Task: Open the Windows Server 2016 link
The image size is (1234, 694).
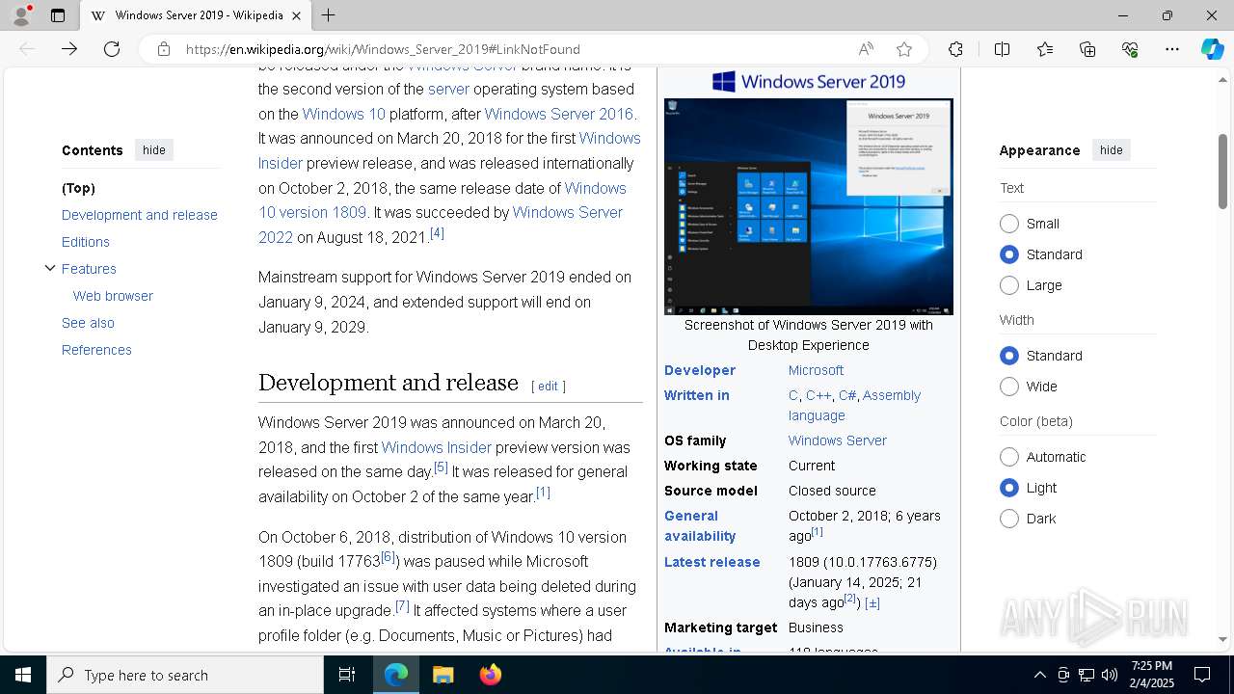Action: [x=558, y=114]
